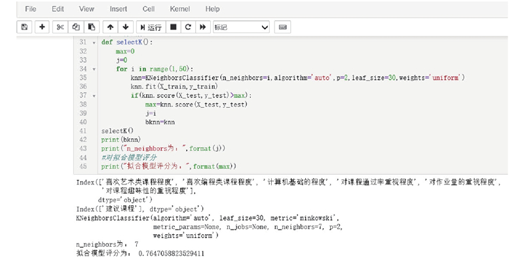Click the score output 0.7647058823529411
The image size is (524, 261).
tap(172, 253)
